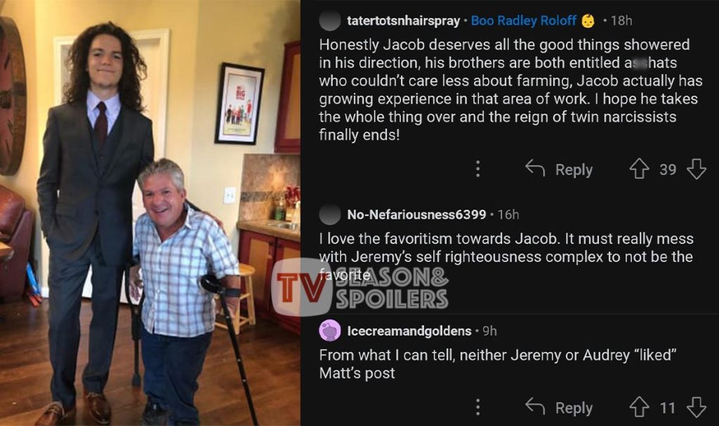Image resolution: width=719 pixels, height=426 pixels.
Task: Open Icecreamandgoldens purple avatar
Action: point(330,331)
